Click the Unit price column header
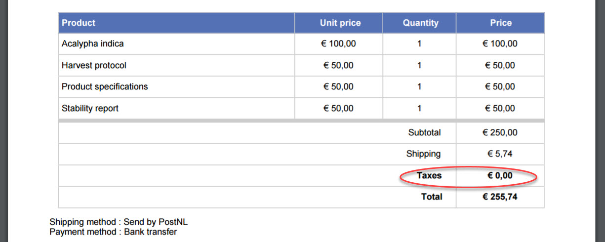The height and width of the screenshot is (242, 605). 340,23
